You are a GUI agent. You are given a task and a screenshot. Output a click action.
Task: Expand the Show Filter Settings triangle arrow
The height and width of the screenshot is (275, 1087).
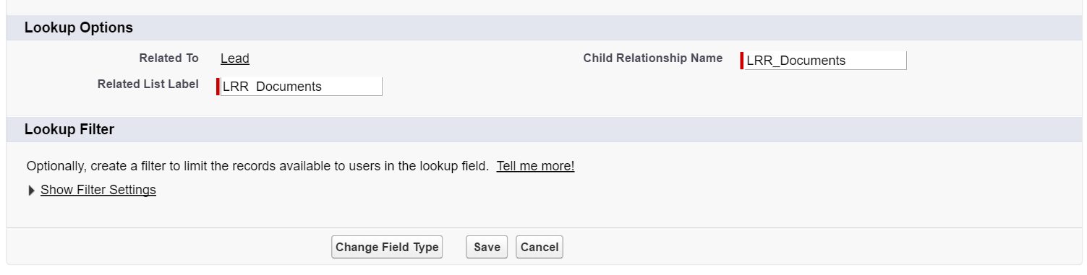(x=31, y=191)
